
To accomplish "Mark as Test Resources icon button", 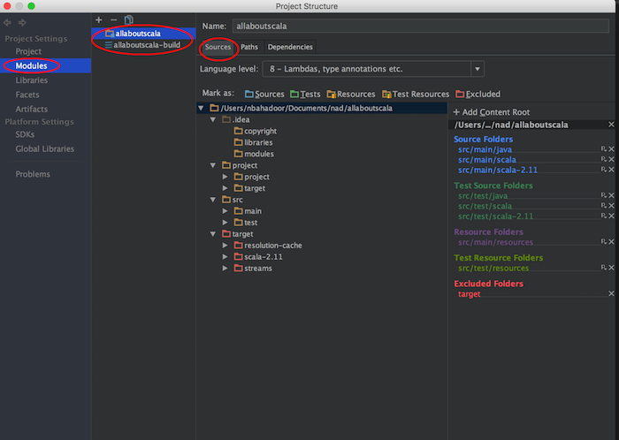I will (416, 94).
